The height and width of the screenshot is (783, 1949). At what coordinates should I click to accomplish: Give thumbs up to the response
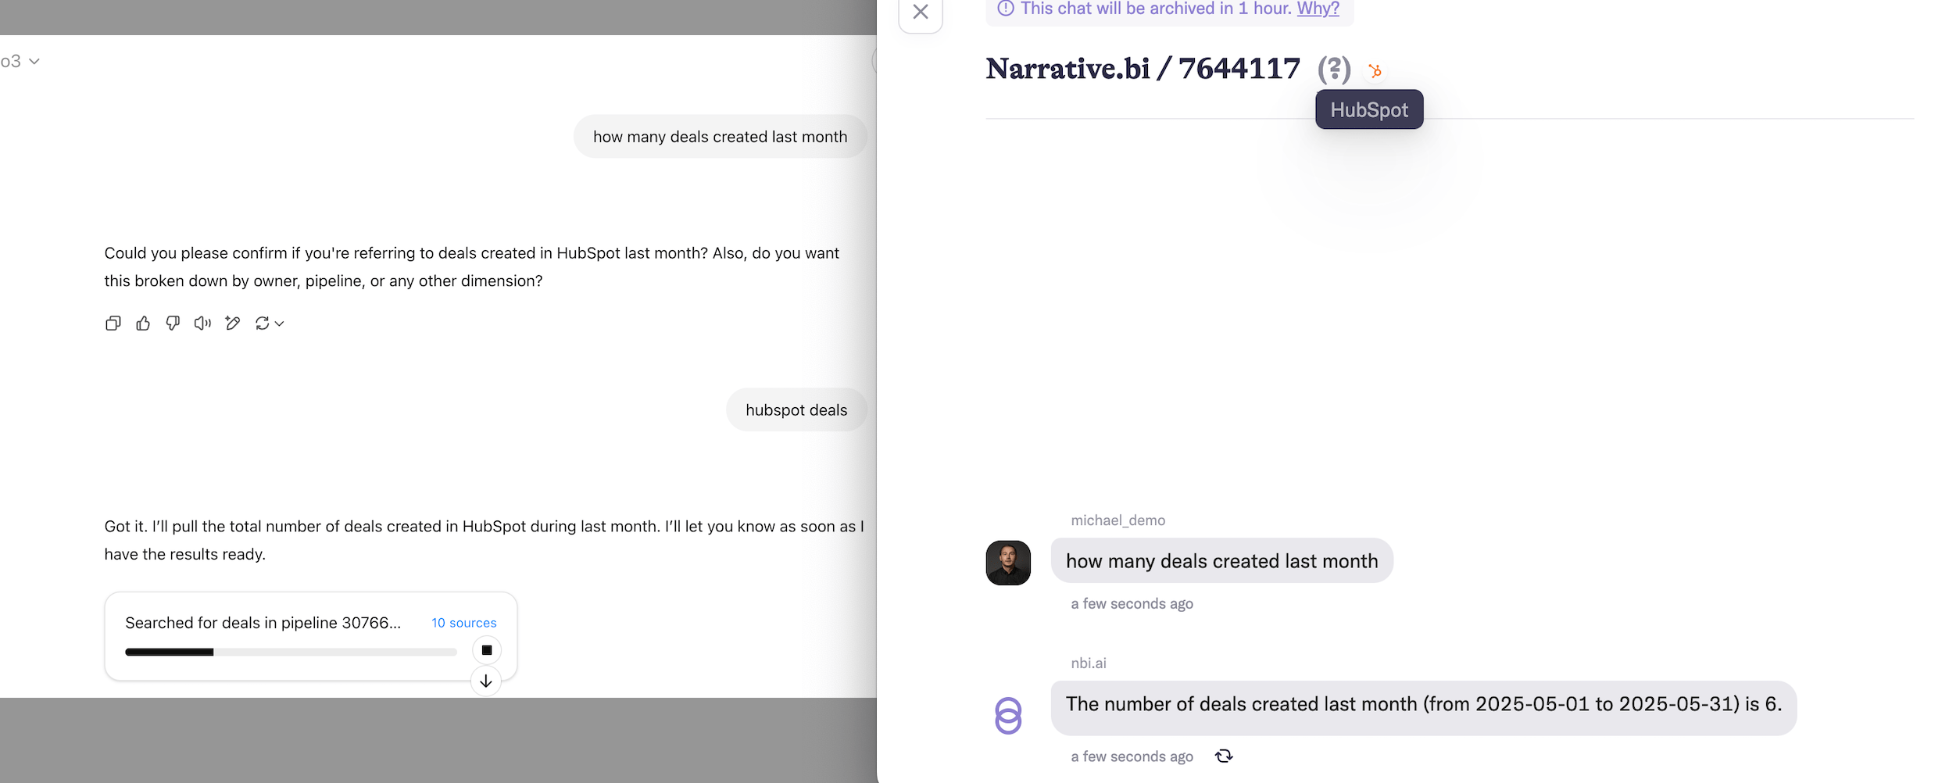point(143,324)
